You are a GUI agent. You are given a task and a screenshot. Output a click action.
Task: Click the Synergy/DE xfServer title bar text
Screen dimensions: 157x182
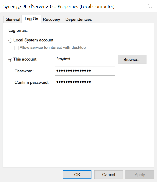[59, 6]
